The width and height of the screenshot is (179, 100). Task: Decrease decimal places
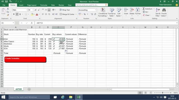pos(95,14)
